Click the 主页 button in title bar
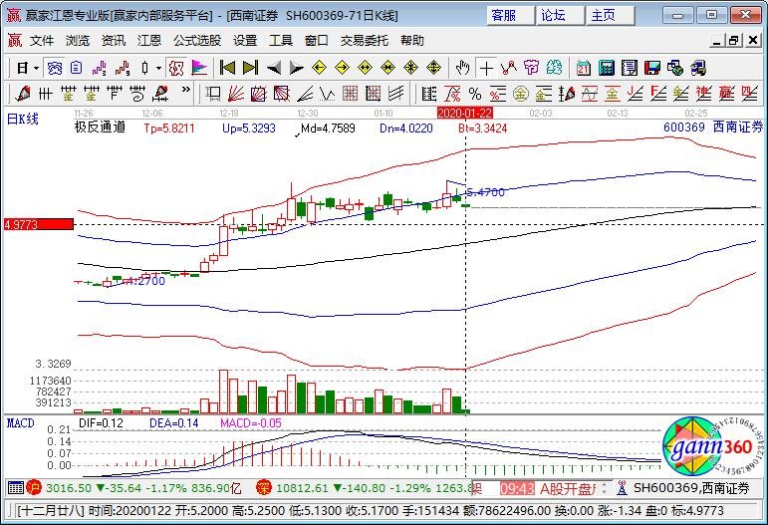This screenshot has height=525, width=768. pos(610,16)
